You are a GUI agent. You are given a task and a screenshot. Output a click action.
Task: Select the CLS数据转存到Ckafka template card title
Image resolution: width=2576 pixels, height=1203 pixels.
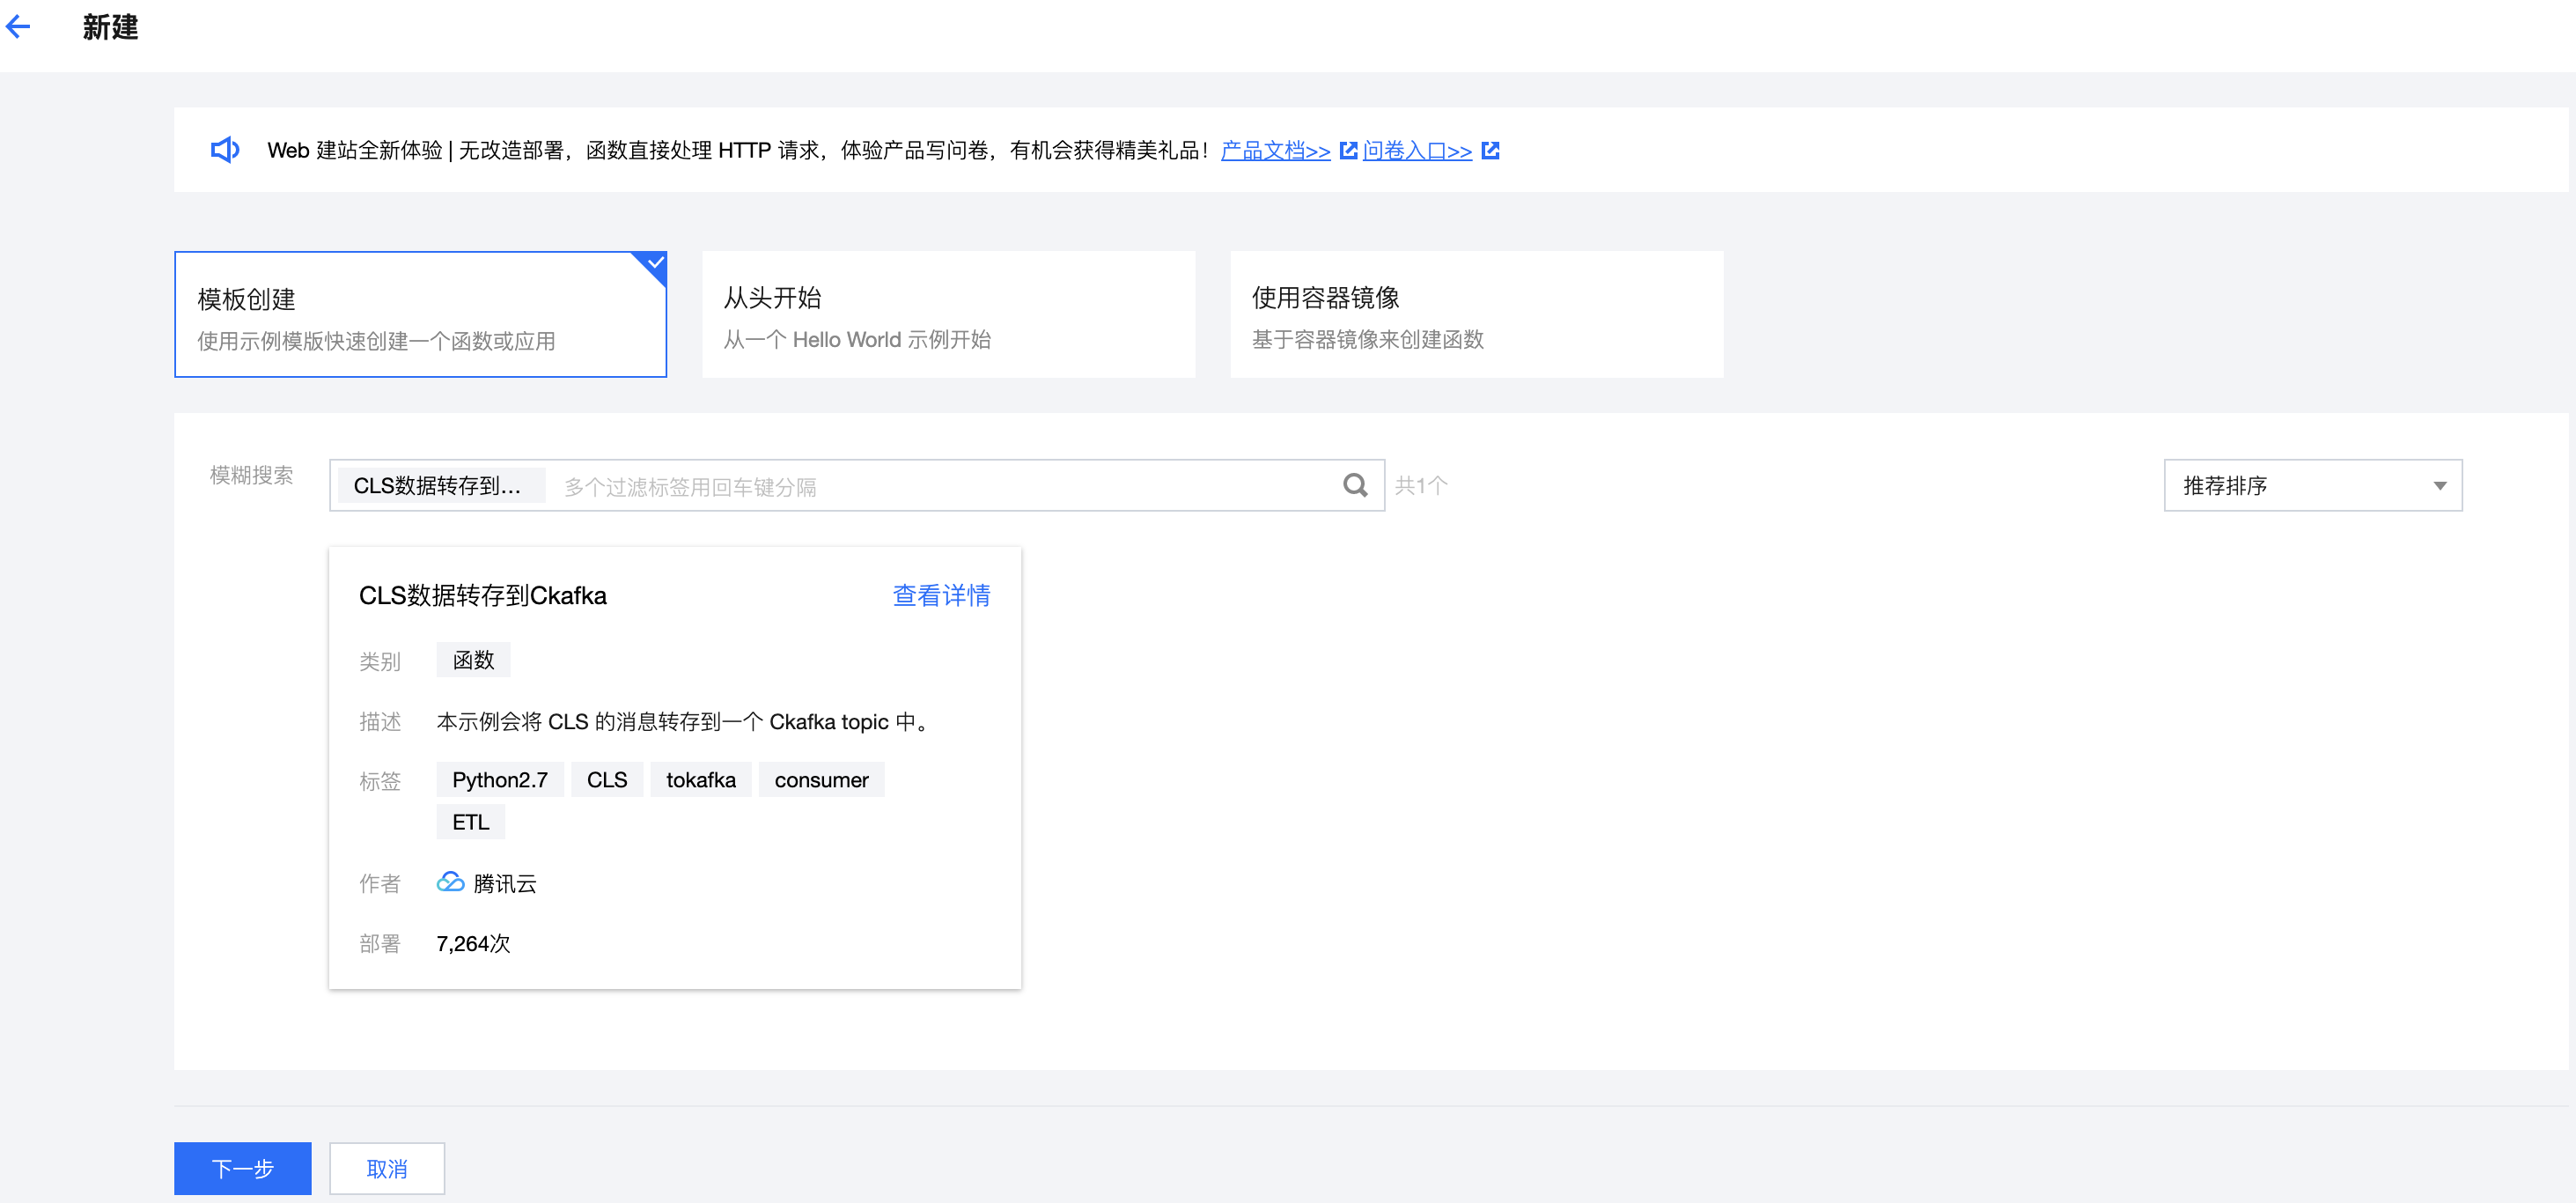483,595
